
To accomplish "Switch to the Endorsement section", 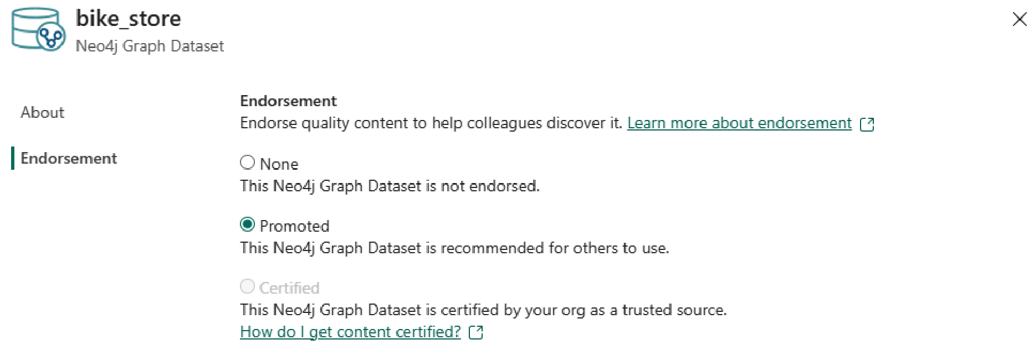I will pos(69,159).
